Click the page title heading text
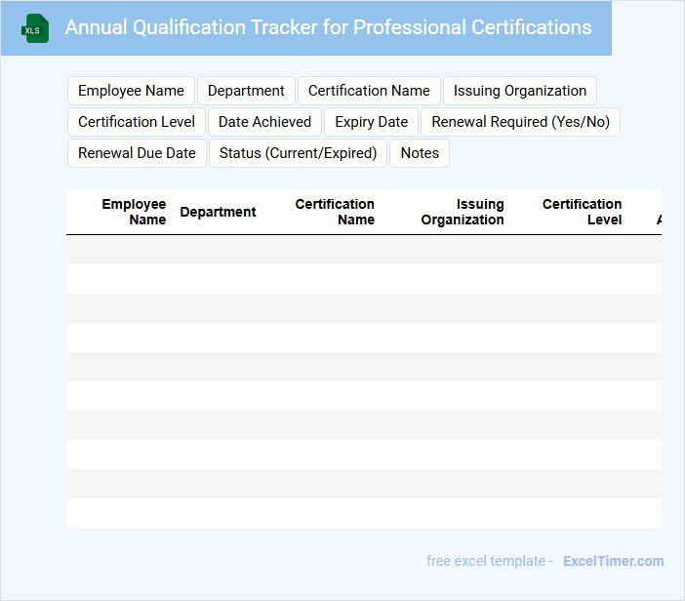The image size is (685, 601). pyautogui.click(x=328, y=27)
